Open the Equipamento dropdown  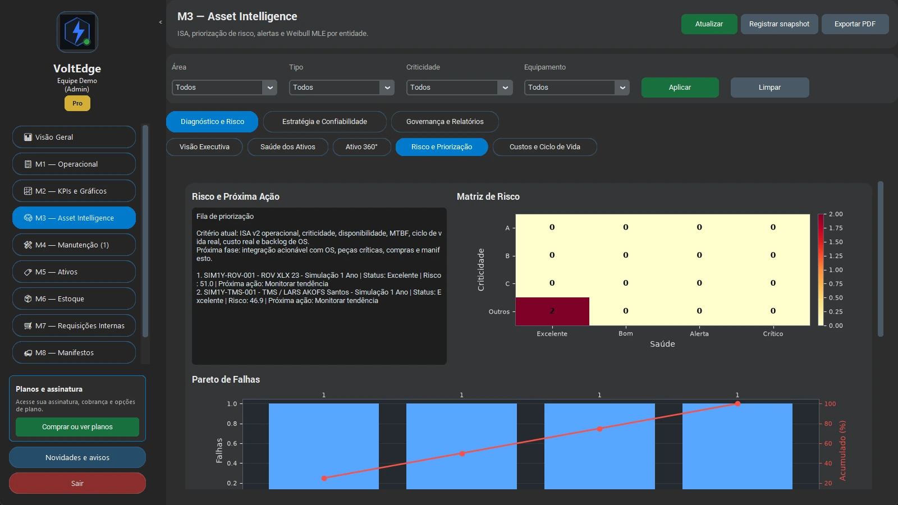pyautogui.click(x=577, y=88)
